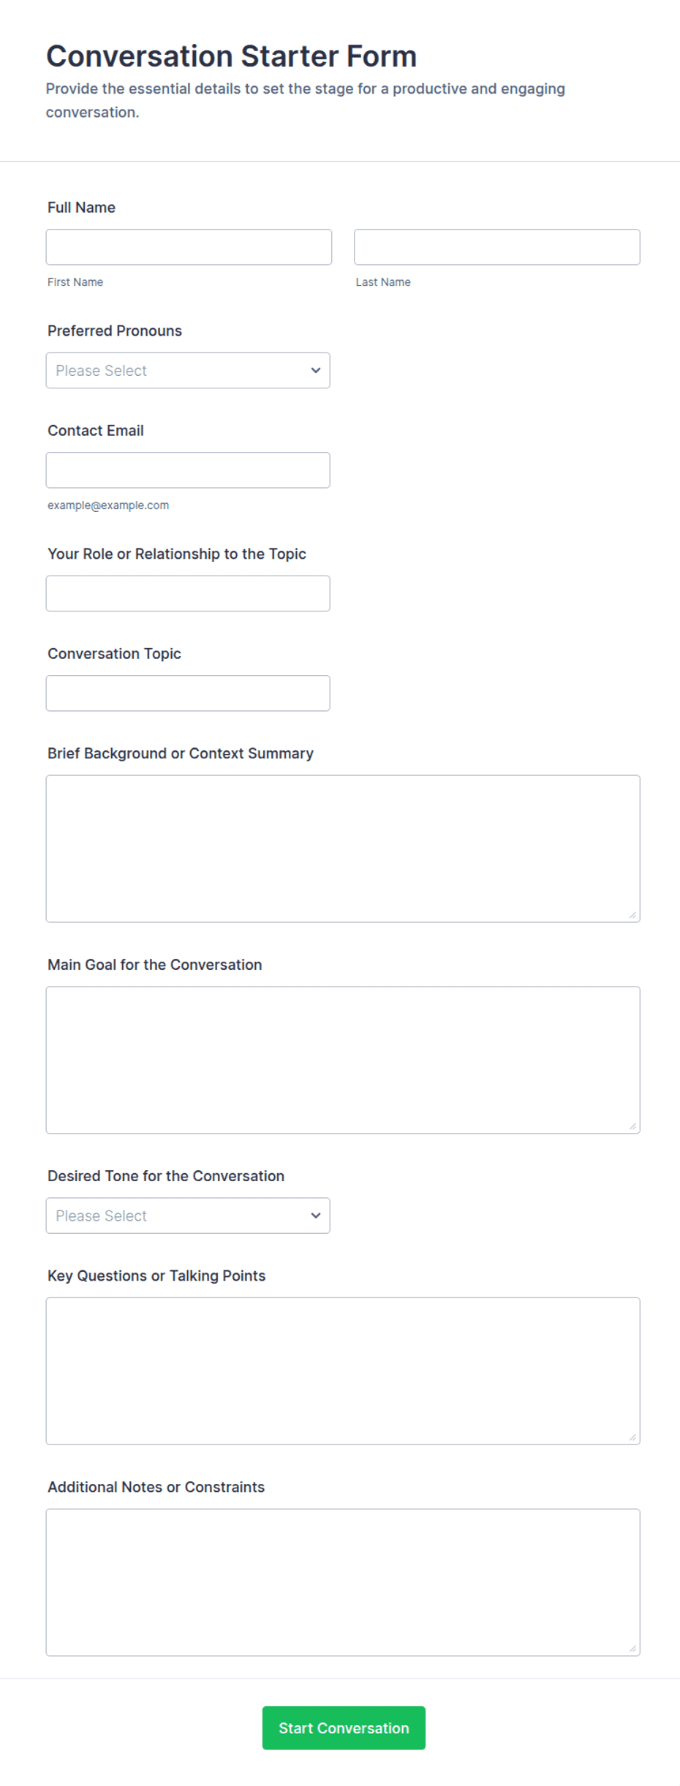
Task: Click the Additional Notes or Constraints textarea
Action: 343,1583
